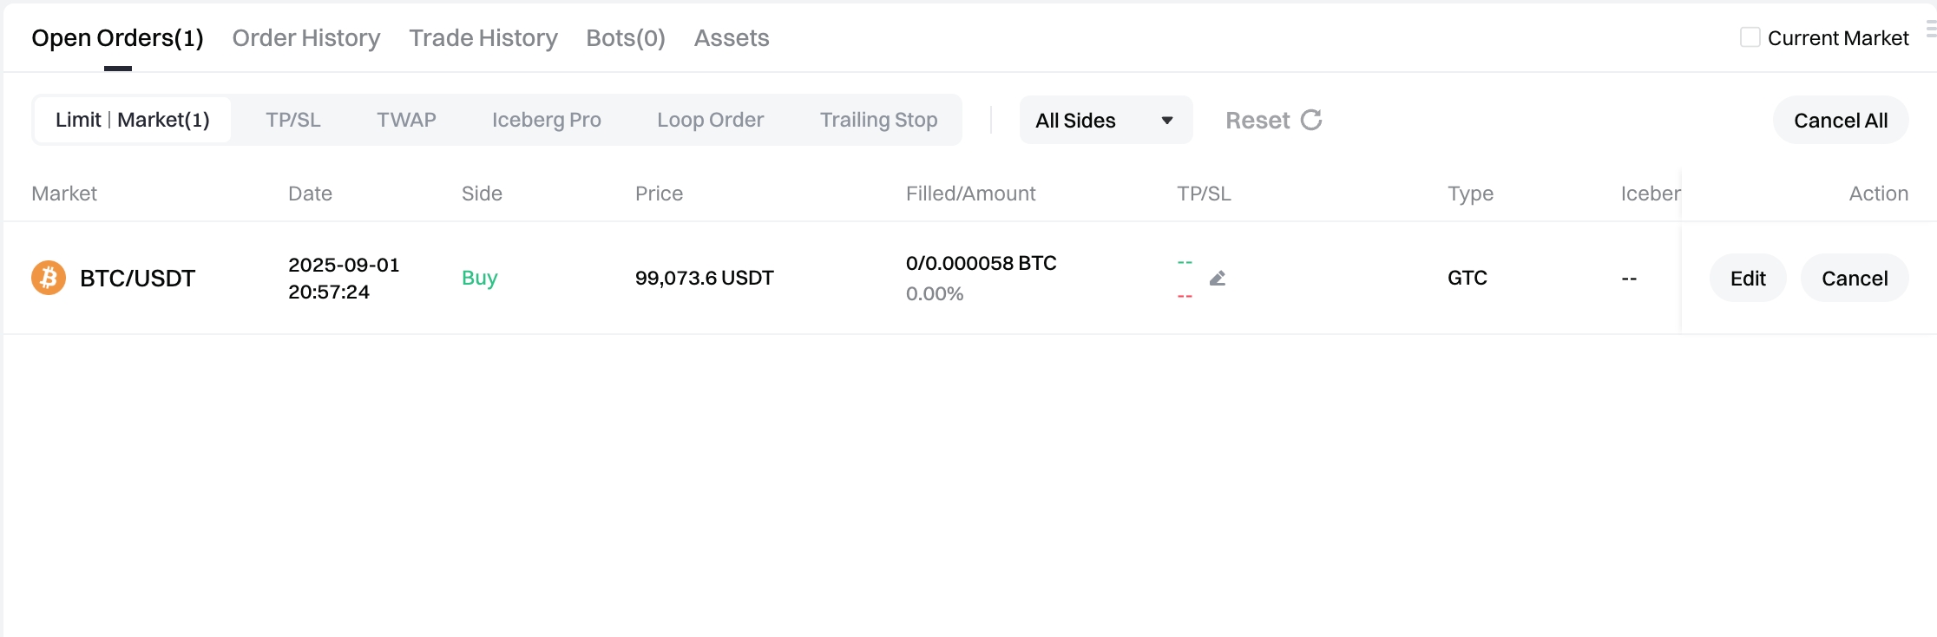Enable the Current Market checkbox
Viewport: 1937px width, 637px height.
click(x=1750, y=37)
